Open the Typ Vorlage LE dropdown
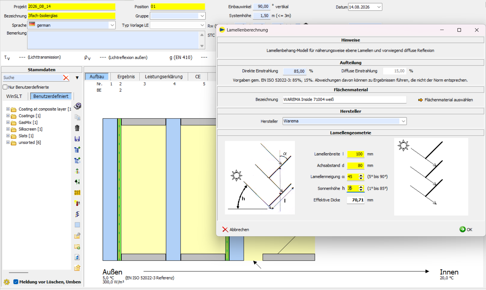This screenshot has height=290, width=486. tap(202, 25)
